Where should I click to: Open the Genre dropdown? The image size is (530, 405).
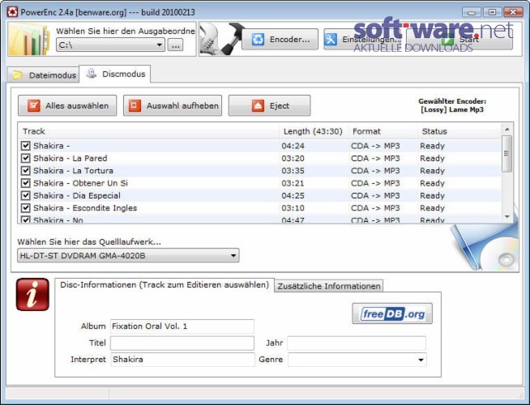(x=421, y=360)
